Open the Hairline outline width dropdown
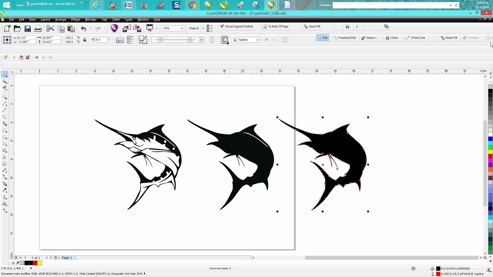Viewport: 493px width, 277px height. (257, 40)
